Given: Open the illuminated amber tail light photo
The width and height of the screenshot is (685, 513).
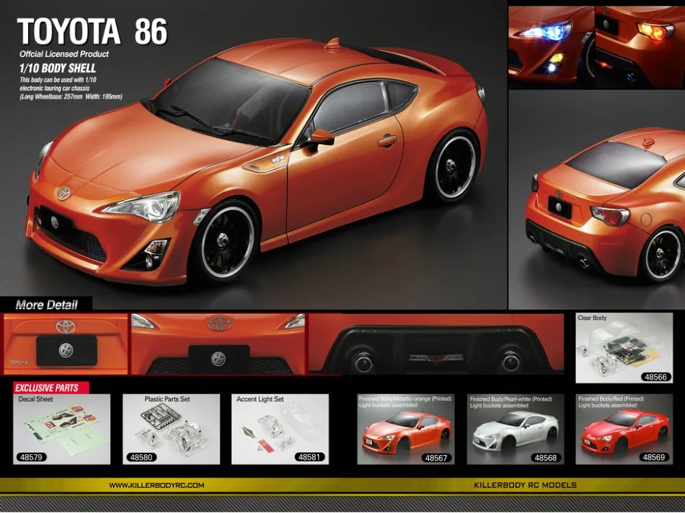Looking at the screenshot, I should click(640, 46).
